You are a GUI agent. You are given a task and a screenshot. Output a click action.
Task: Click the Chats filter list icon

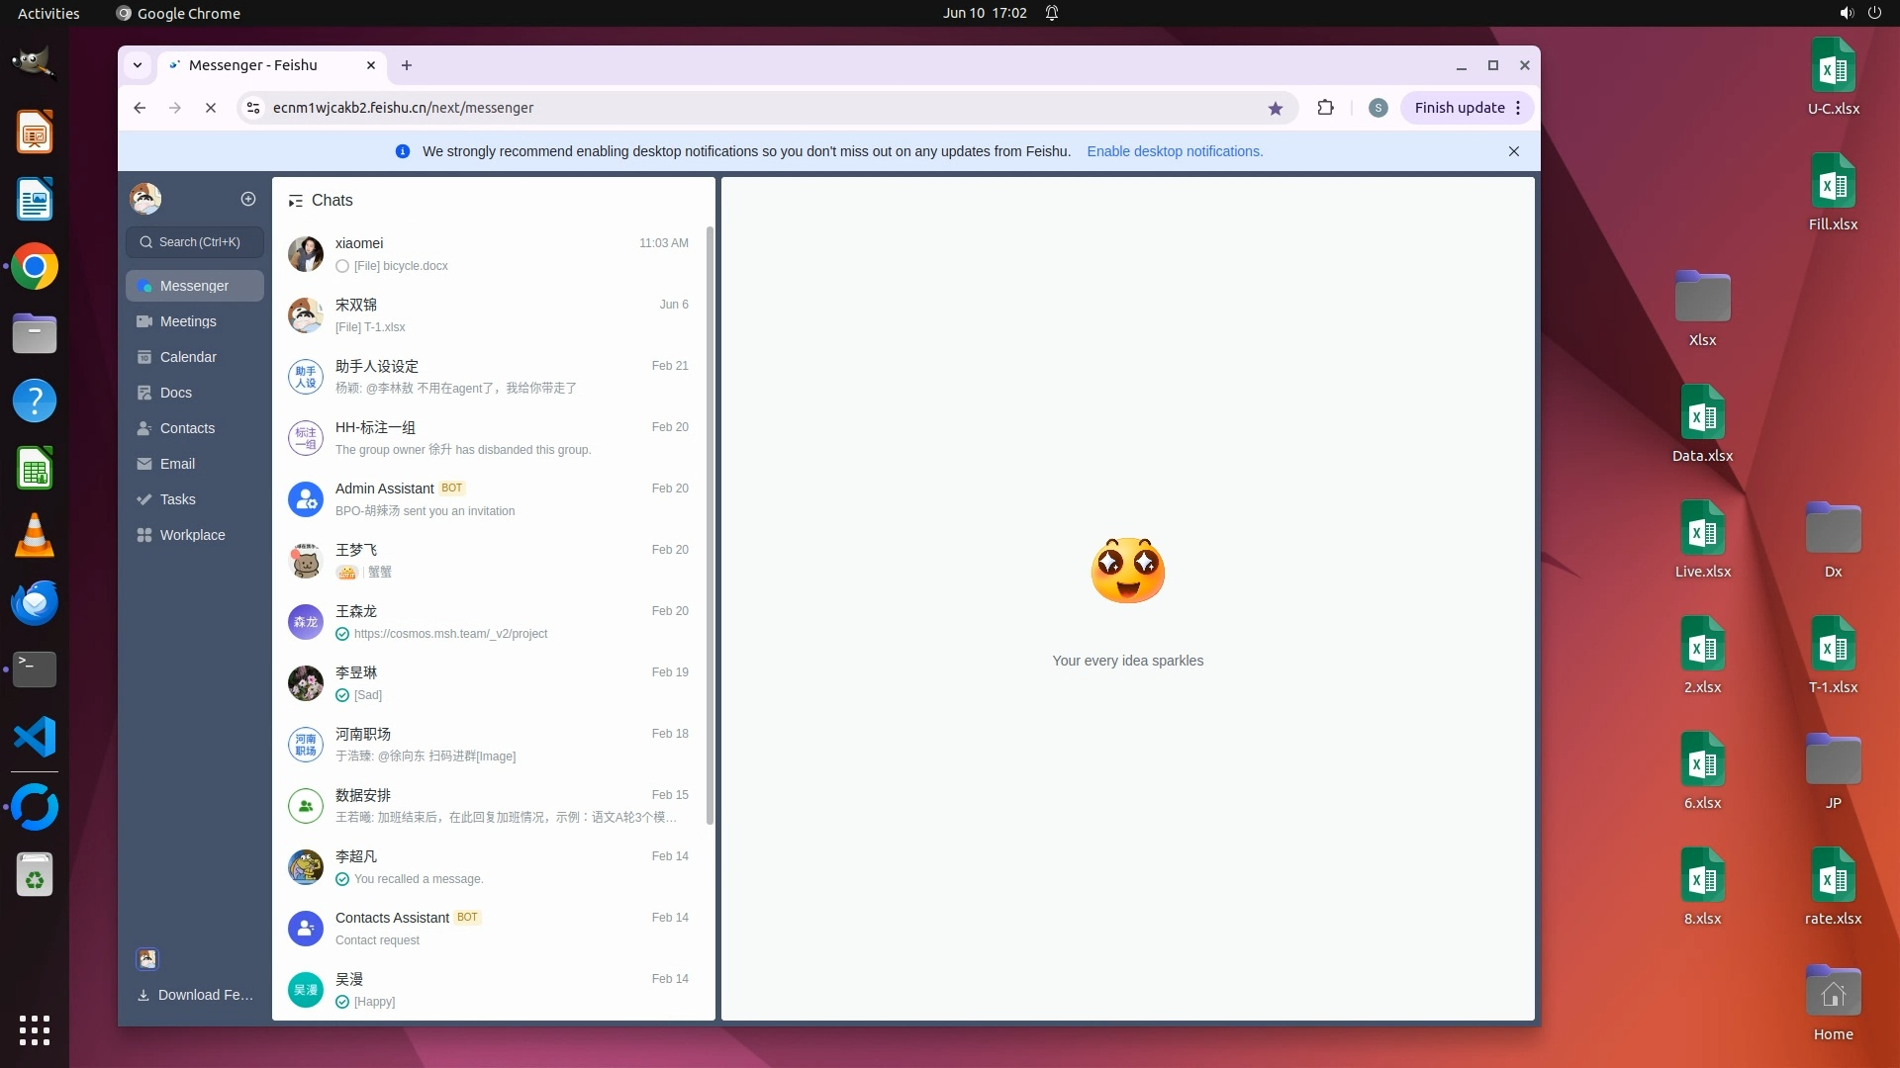(295, 201)
